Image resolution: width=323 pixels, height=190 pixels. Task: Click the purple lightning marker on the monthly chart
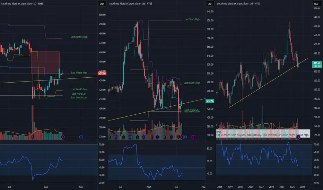pyautogui.click(x=298, y=137)
